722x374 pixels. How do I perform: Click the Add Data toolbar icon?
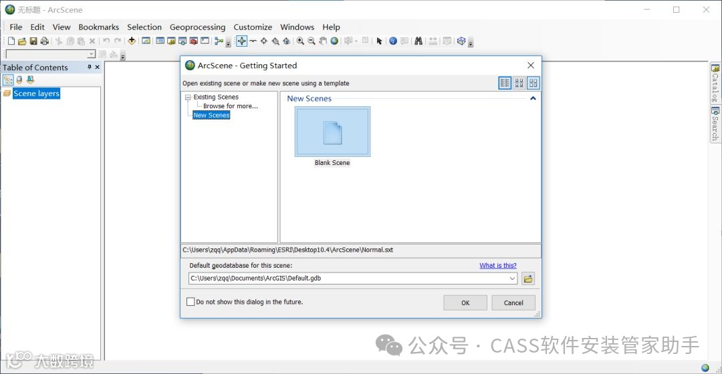click(132, 41)
